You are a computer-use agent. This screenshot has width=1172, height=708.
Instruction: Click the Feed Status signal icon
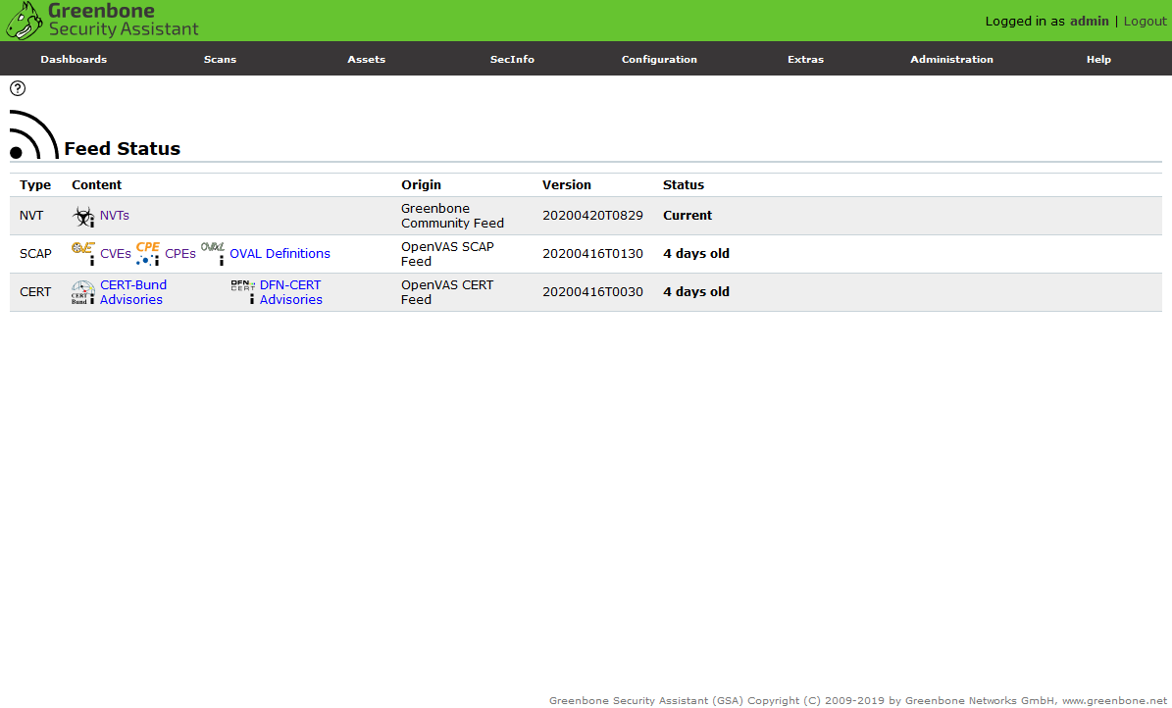click(x=34, y=134)
